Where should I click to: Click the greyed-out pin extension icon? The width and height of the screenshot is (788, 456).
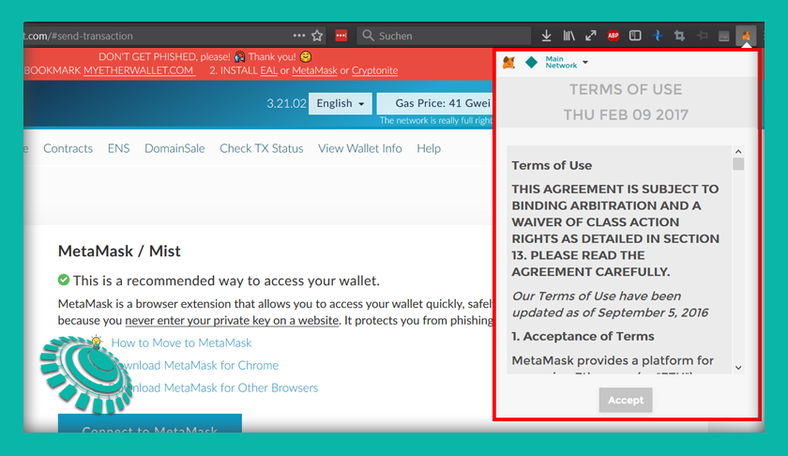702,36
